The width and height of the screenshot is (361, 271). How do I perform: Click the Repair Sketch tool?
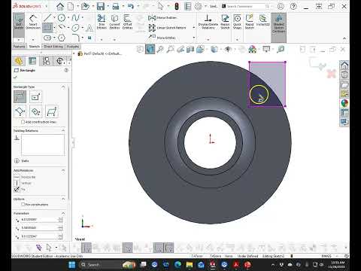[x=225, y=22]
